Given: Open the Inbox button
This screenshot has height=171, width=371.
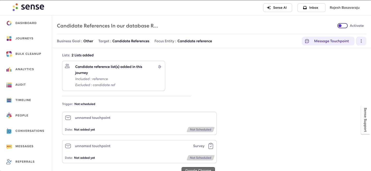Looking at the screenshot, I should (x=311, y=8).
